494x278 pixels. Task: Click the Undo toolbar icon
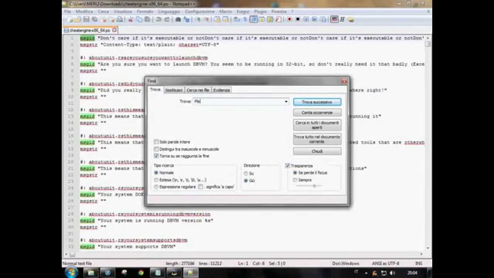click(158, 19)
